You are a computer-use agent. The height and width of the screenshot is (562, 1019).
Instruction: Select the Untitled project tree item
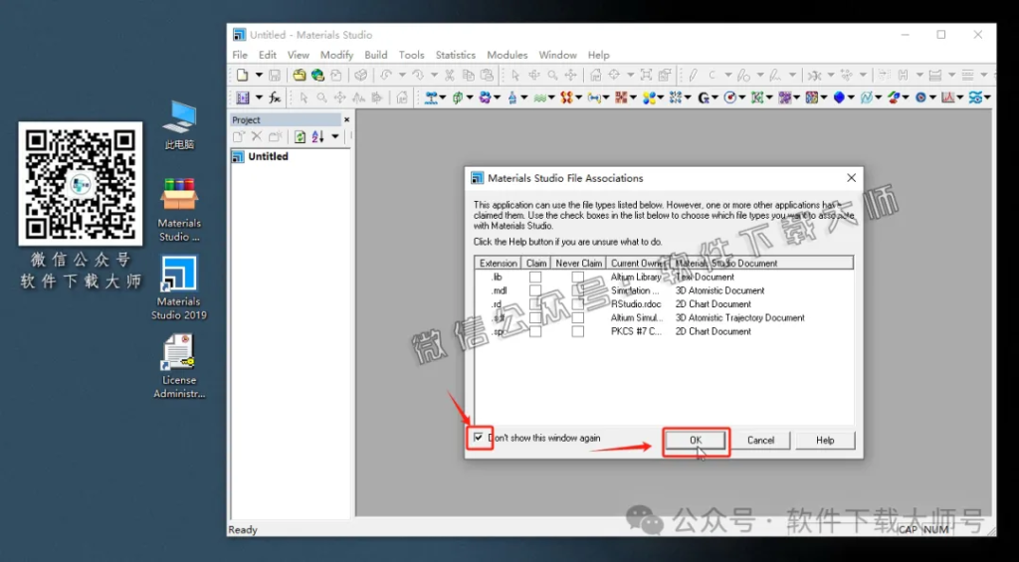[268, 156]
